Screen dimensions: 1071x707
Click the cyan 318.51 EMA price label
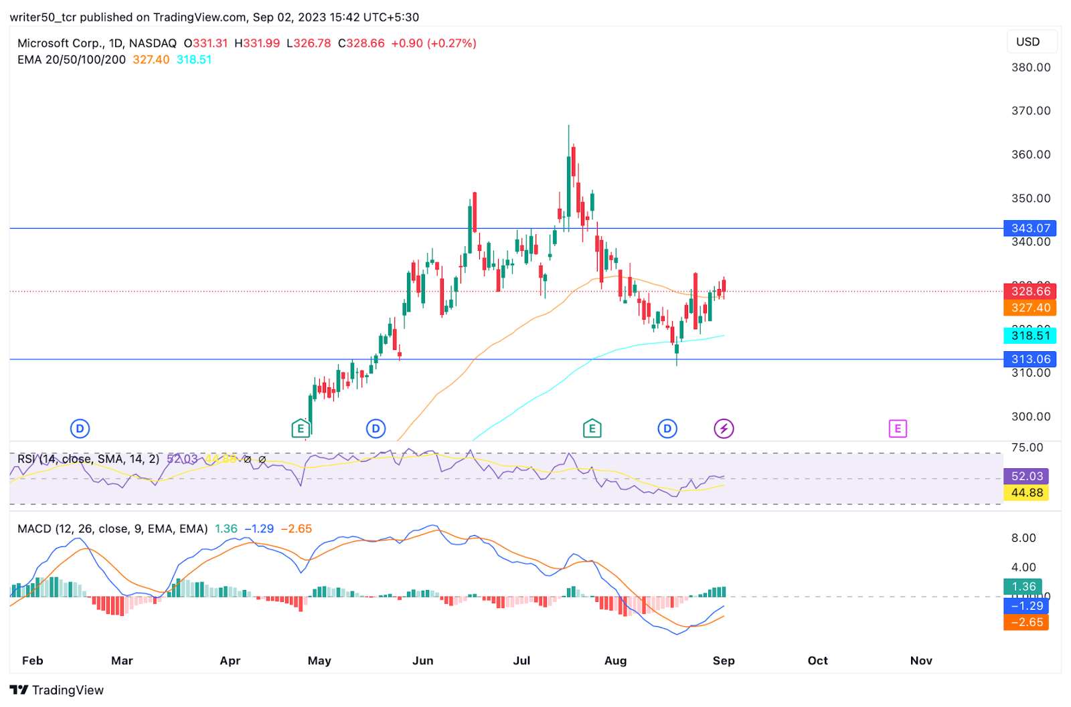(x=1030, y=336)
